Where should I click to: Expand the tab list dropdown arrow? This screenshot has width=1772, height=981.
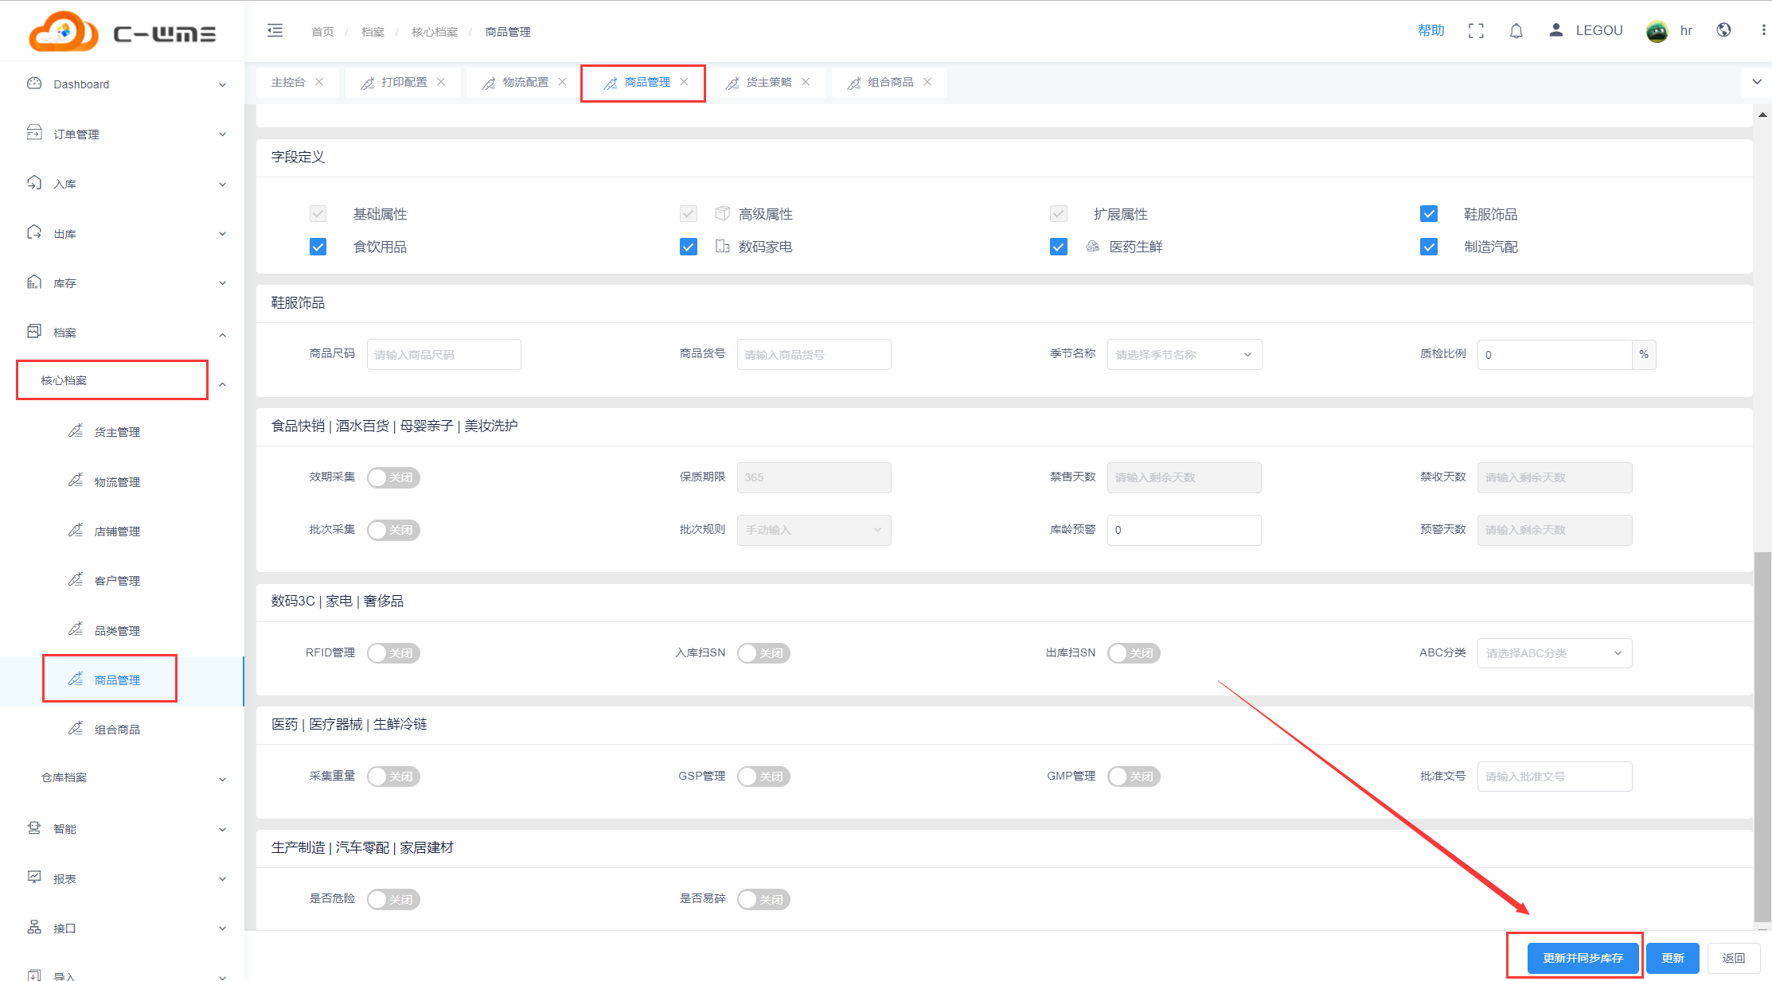[1757, 82]
